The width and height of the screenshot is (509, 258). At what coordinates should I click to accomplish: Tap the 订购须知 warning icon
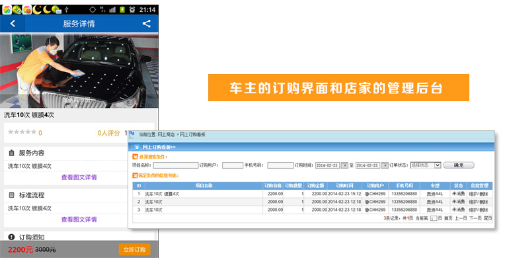click(x=11, y=237)
